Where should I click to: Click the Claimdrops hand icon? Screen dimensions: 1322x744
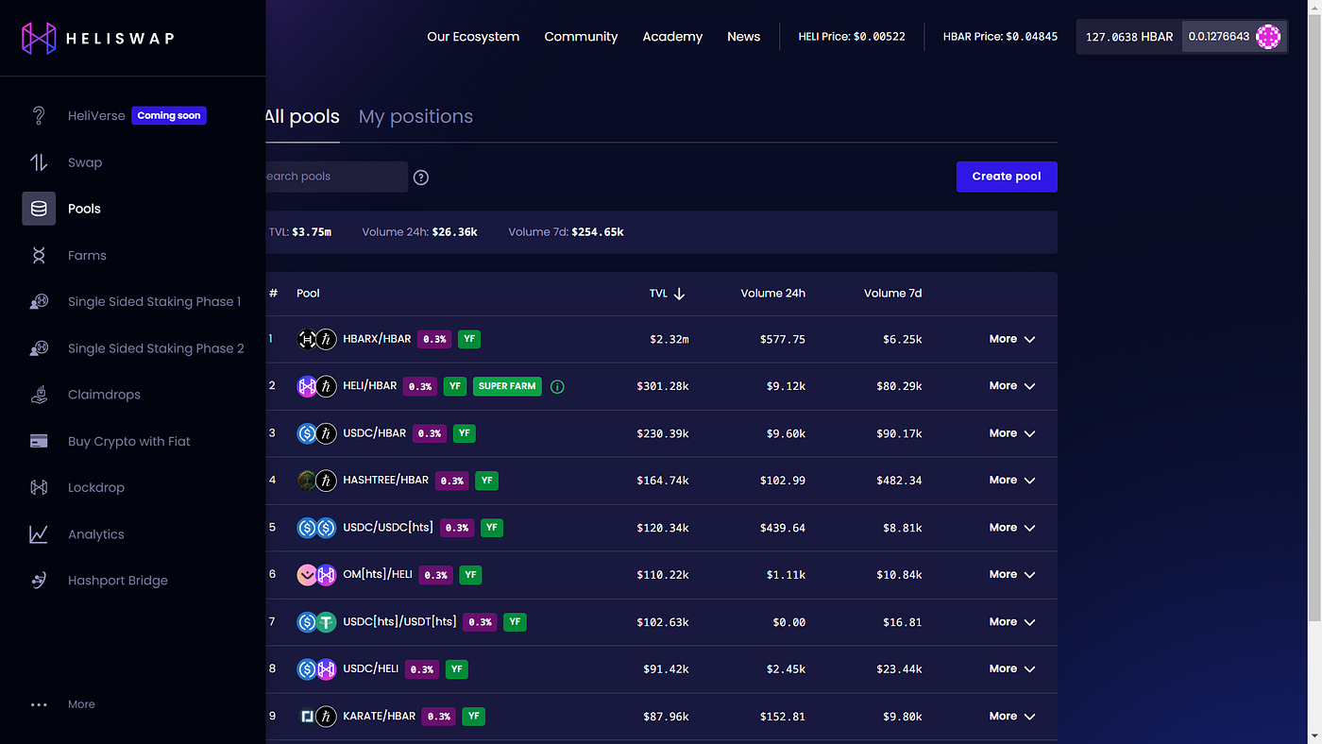click(x=39, y=395)
